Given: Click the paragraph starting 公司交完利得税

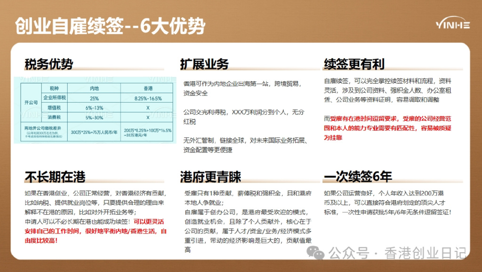Looking at the screenshot, I should (243, 117).
